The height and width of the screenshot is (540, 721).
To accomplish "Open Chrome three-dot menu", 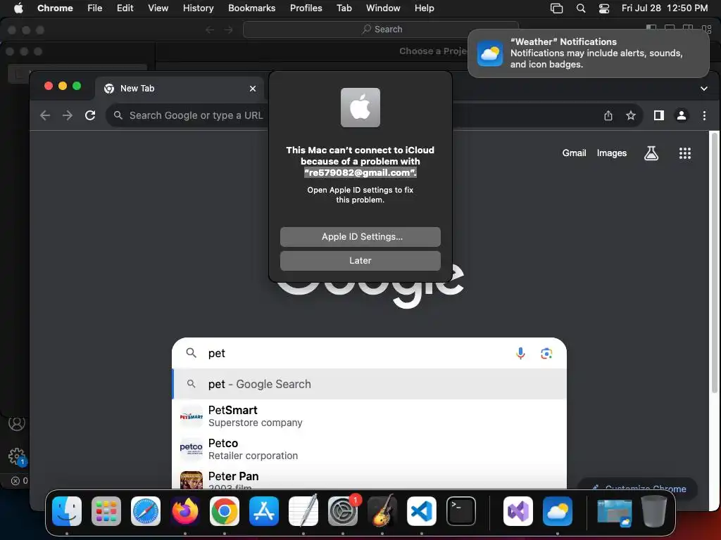I will [704, 116].
